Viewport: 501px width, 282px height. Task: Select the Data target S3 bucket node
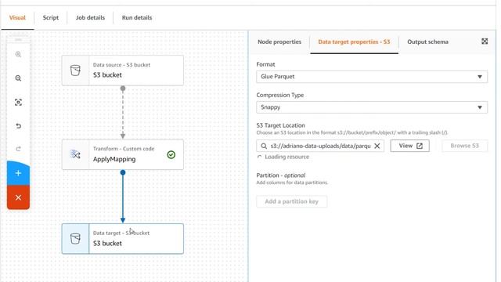pos(123,238)
